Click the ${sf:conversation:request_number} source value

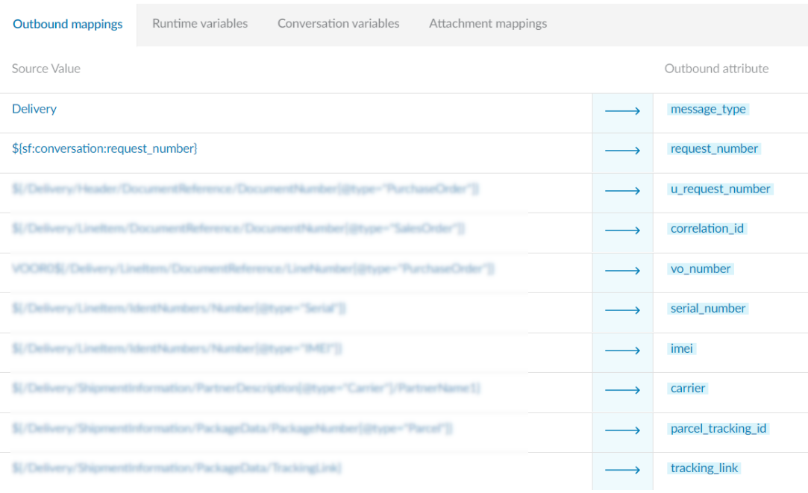pyautogui.click(x=104, y=148)
